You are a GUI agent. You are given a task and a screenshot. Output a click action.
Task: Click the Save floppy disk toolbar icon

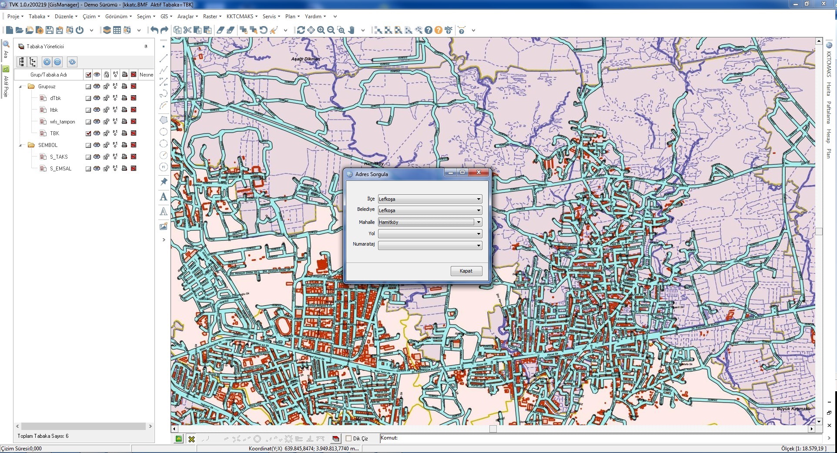[x=49, y=30]
